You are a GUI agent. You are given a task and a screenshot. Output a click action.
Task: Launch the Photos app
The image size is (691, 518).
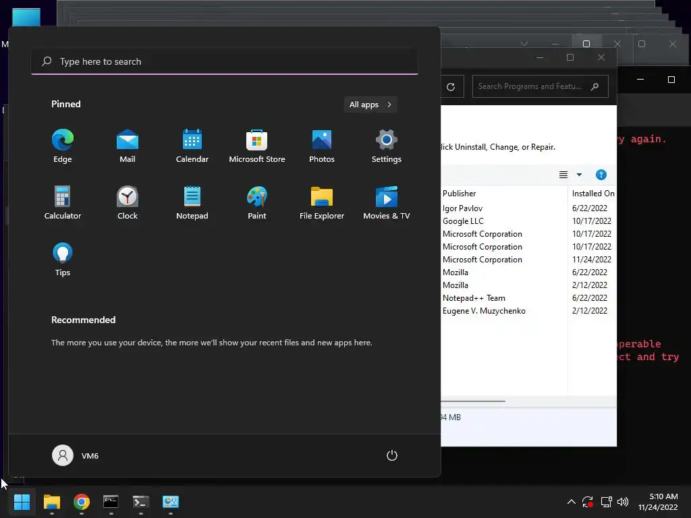[322, 146]
